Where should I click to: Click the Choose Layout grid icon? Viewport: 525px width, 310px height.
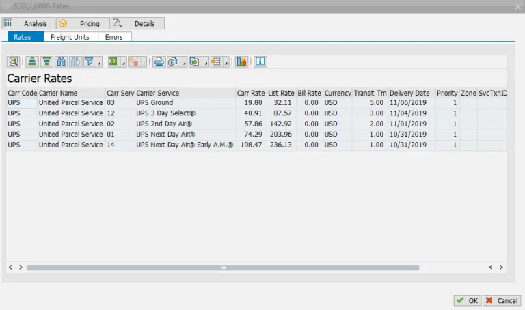(216, 61)
